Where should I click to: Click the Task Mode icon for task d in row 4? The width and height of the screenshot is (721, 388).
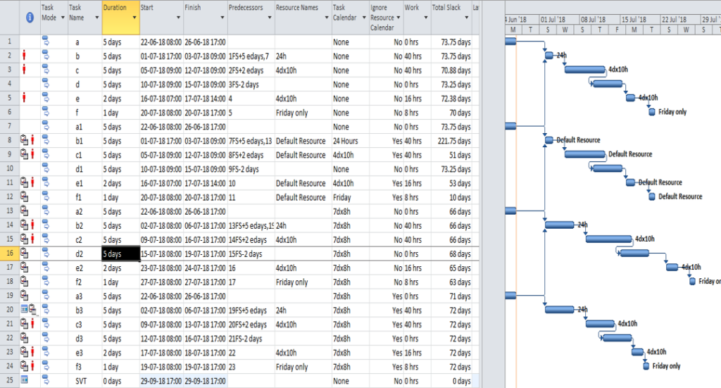[x=46, y=84]
